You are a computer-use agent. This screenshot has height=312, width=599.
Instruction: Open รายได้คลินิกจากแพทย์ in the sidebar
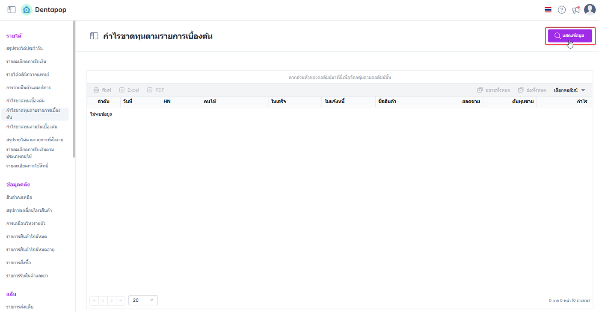coord(27,75)
